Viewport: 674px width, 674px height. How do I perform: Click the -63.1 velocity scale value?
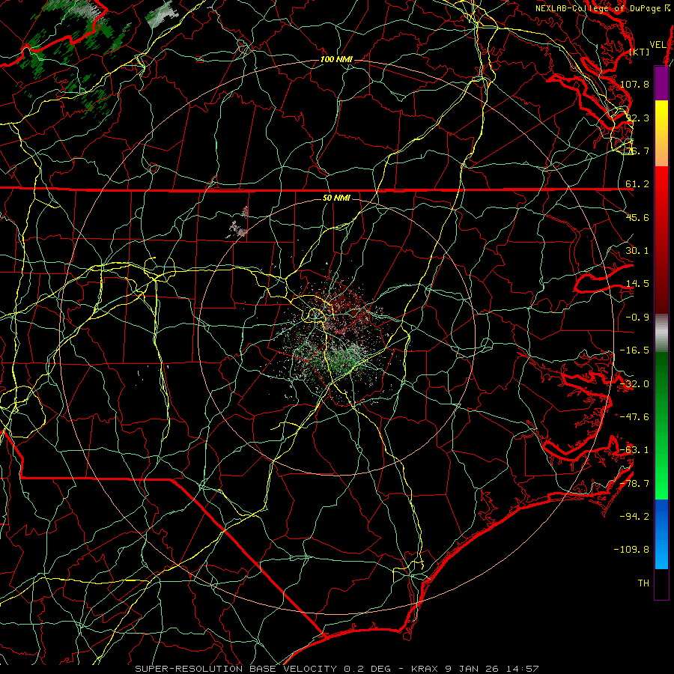click(x=634, y=450)
